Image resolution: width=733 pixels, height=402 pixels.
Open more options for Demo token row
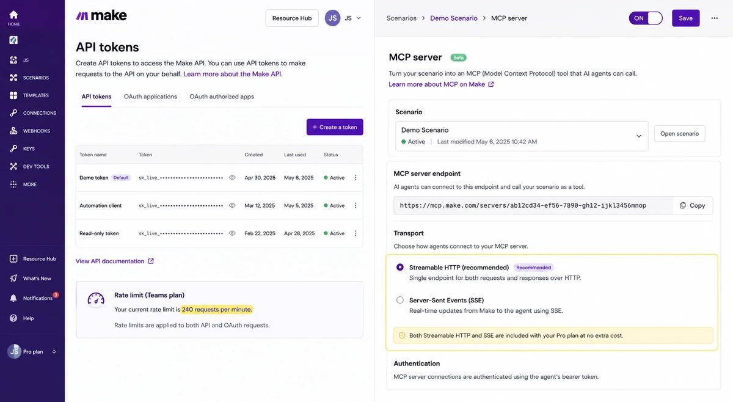[356, 178]
